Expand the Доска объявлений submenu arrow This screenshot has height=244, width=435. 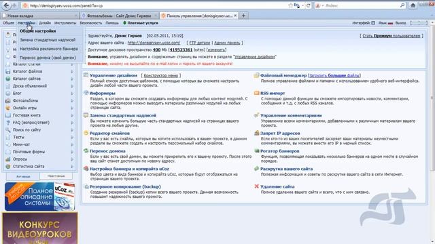(72, 86)
